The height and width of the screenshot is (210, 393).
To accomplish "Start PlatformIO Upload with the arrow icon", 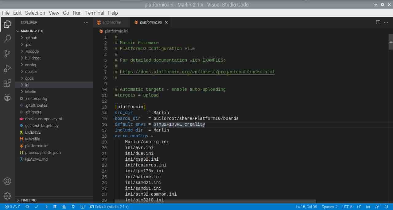I will coord(45,207).
